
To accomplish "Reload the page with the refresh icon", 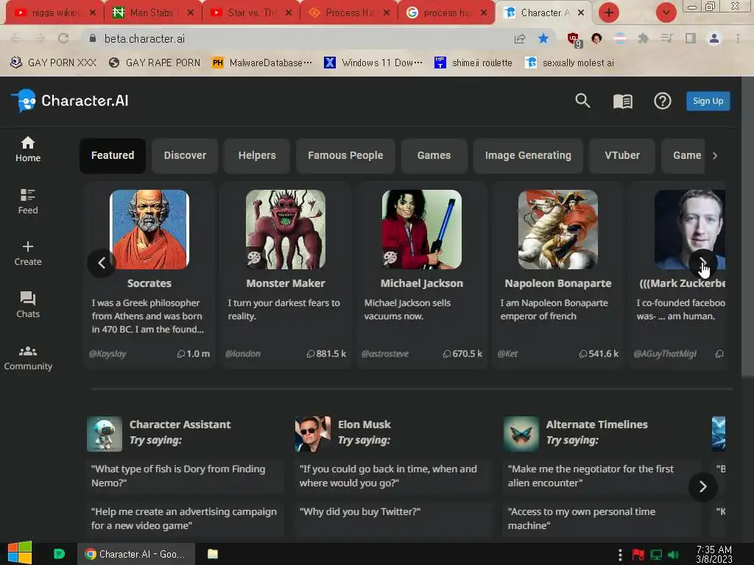I will (63, 38).
